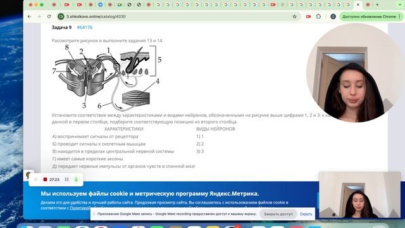Viewport: 405px width, 228px height.
Task: Click 'А) воспринимает сигналы от рецептора'
Action: click(96, 136)
